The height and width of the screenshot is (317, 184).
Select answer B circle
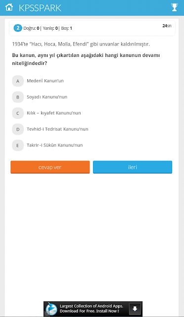tap(18, 97)
